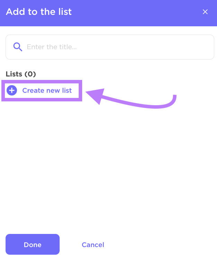The width and height of the screenshot is (217, 263).
Task: Close the Add to the list dialog
Action: click(205, 12)
